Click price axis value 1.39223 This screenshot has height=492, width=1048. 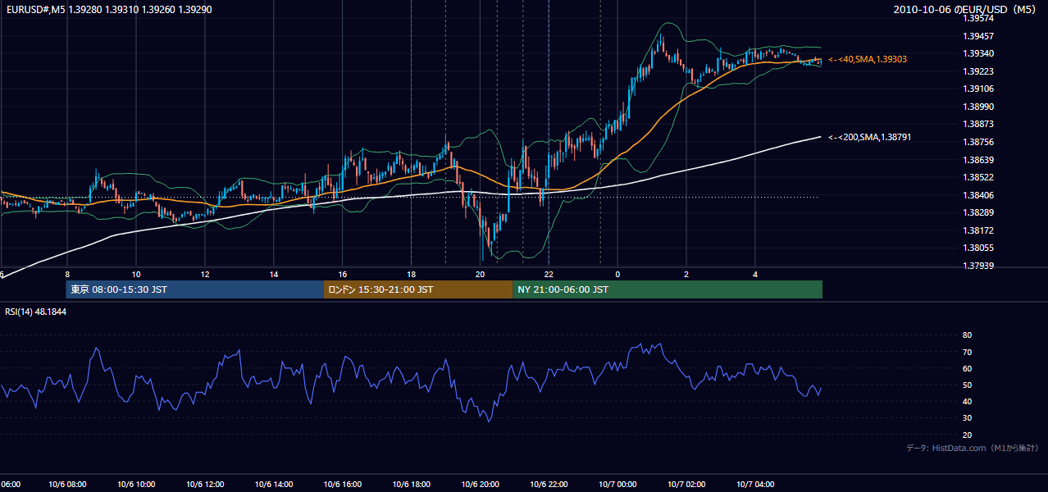click(x=977, y=71)
